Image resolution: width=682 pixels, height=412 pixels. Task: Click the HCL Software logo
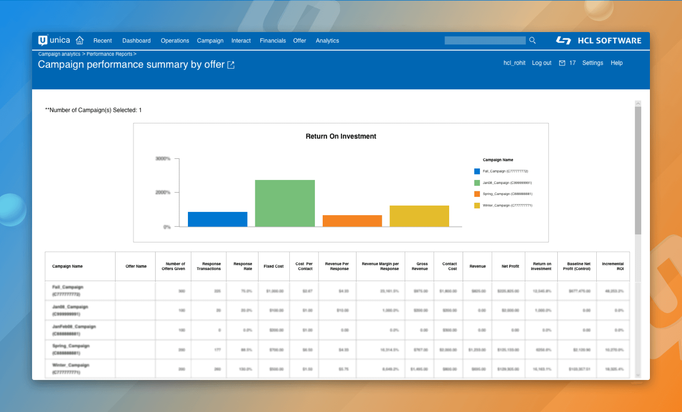click(x=599, y=40)
